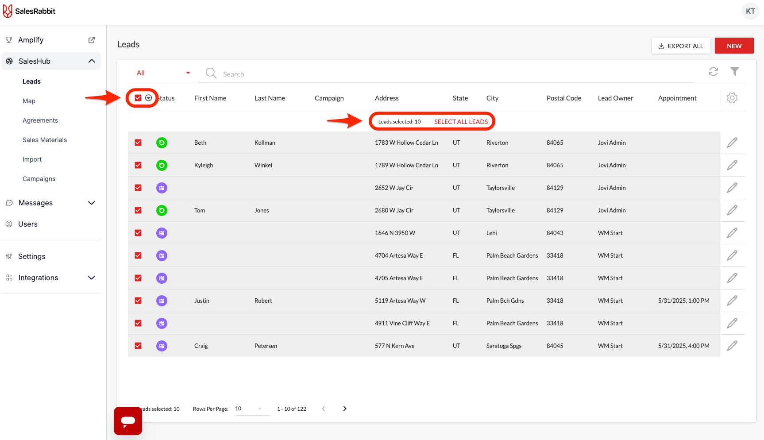
Task: Open Agreements in sidebar
Action: (x=40, y=120)
